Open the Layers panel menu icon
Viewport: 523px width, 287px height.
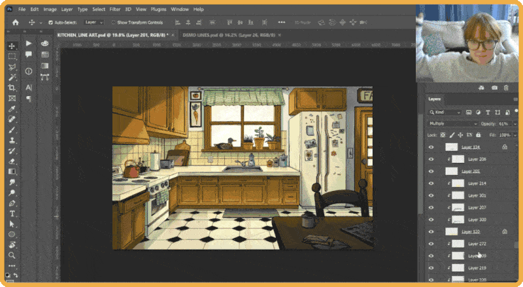click(x=516, y=99)
